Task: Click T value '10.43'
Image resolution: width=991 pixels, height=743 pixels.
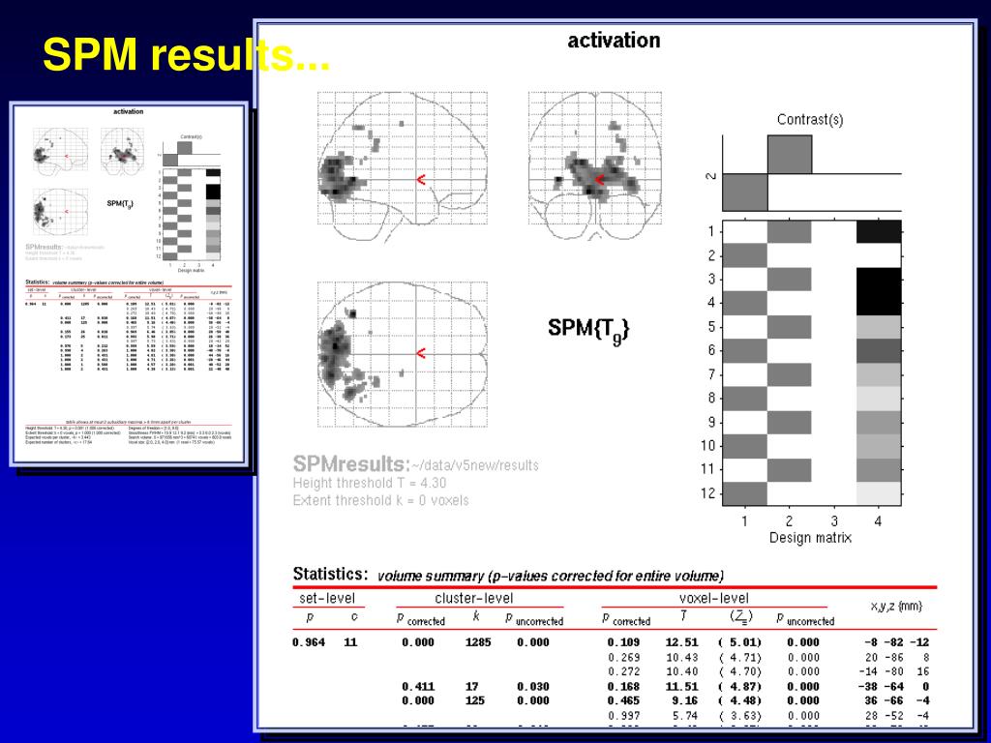Action: (x=682, y=658)
